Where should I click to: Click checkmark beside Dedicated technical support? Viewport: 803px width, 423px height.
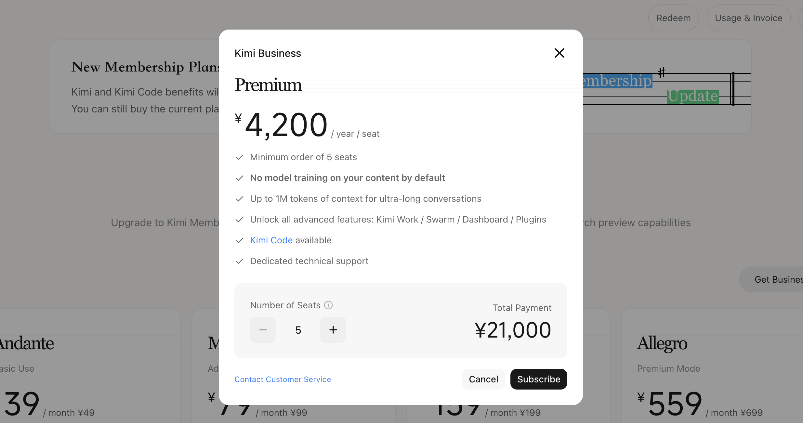pos(240,261)
